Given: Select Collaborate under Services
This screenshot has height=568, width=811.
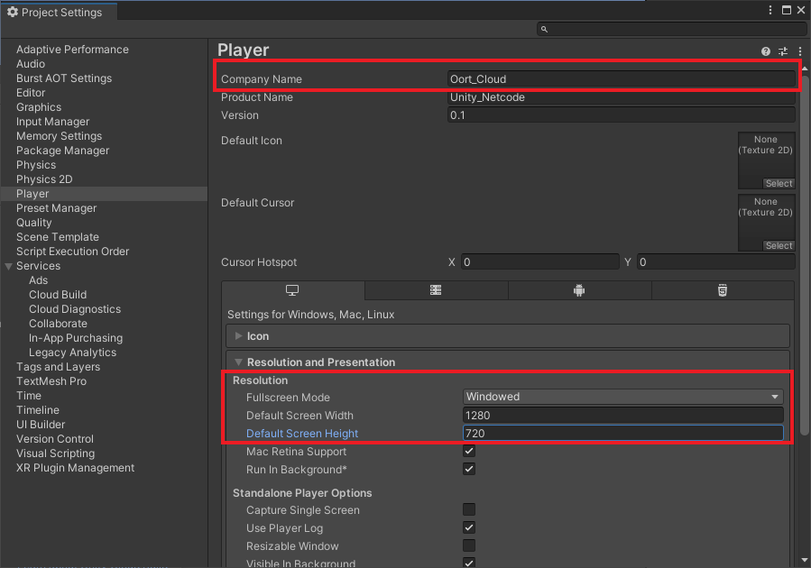Looking at the screenshot, I should click(58, 324).
